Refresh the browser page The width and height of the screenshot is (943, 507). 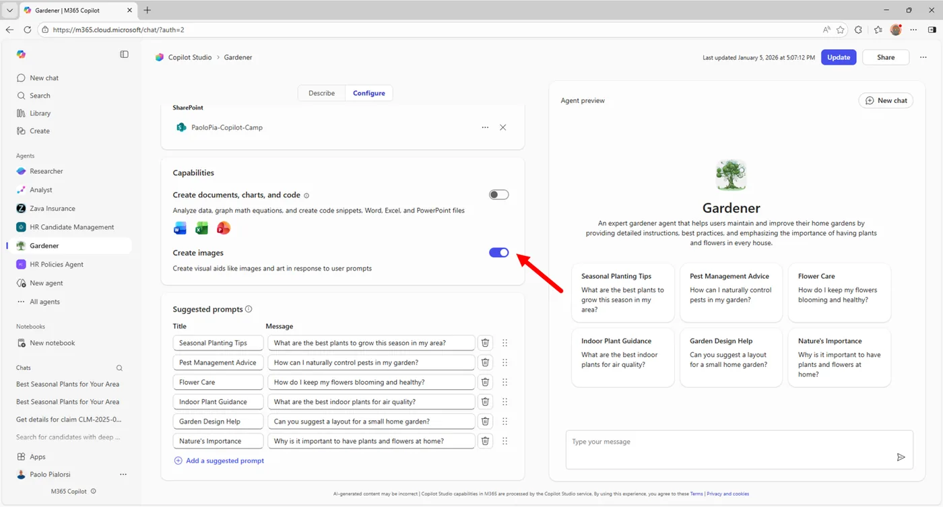pyautogui.click(x=28, y=30)
